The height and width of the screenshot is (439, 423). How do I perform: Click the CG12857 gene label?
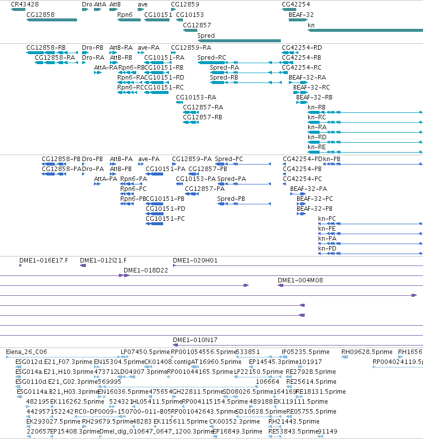[x=197, y=25]
